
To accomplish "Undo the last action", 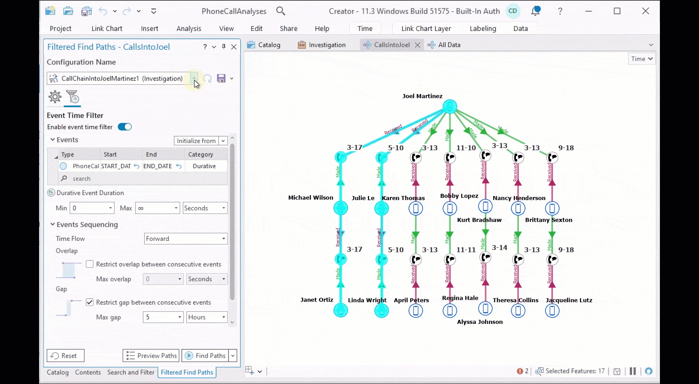I will [103, 11].
